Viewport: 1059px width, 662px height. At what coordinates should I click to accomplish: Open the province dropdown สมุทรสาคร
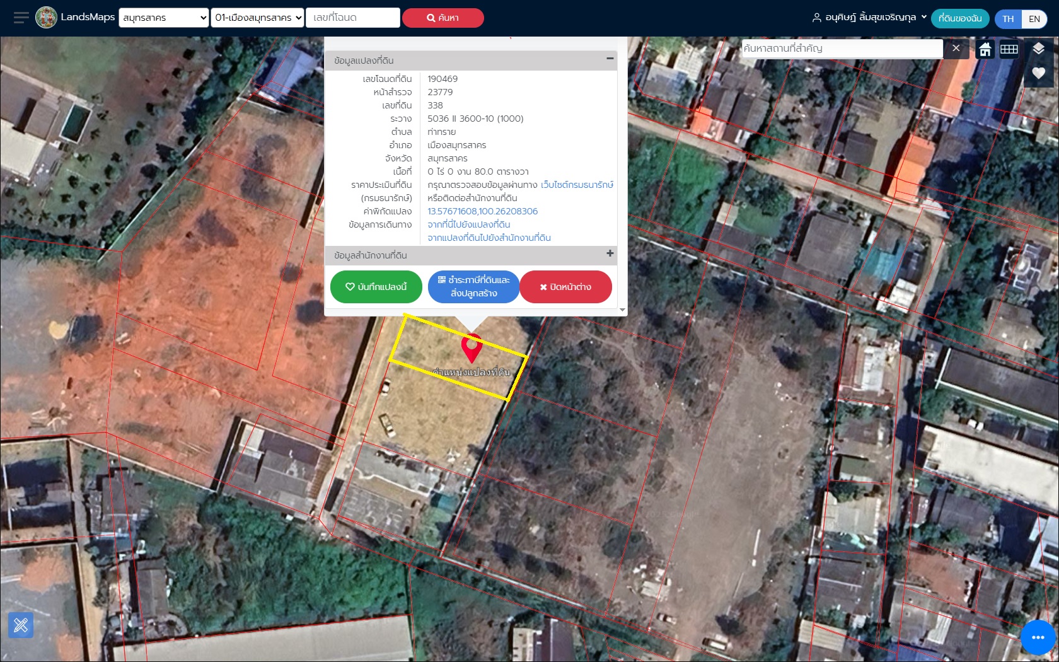click(x=164, y=18)
